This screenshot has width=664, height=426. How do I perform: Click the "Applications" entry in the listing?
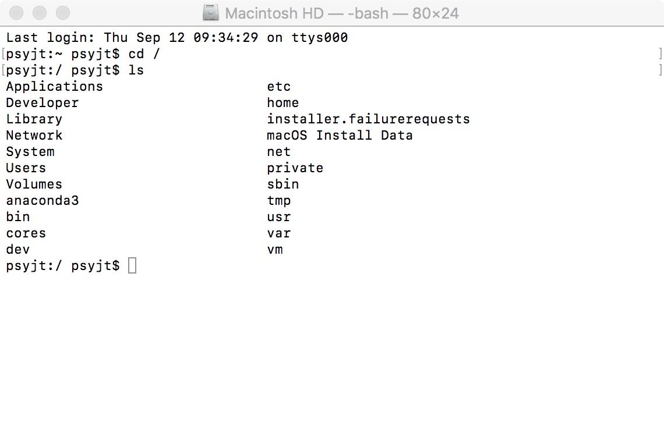(x=54, y=87)
